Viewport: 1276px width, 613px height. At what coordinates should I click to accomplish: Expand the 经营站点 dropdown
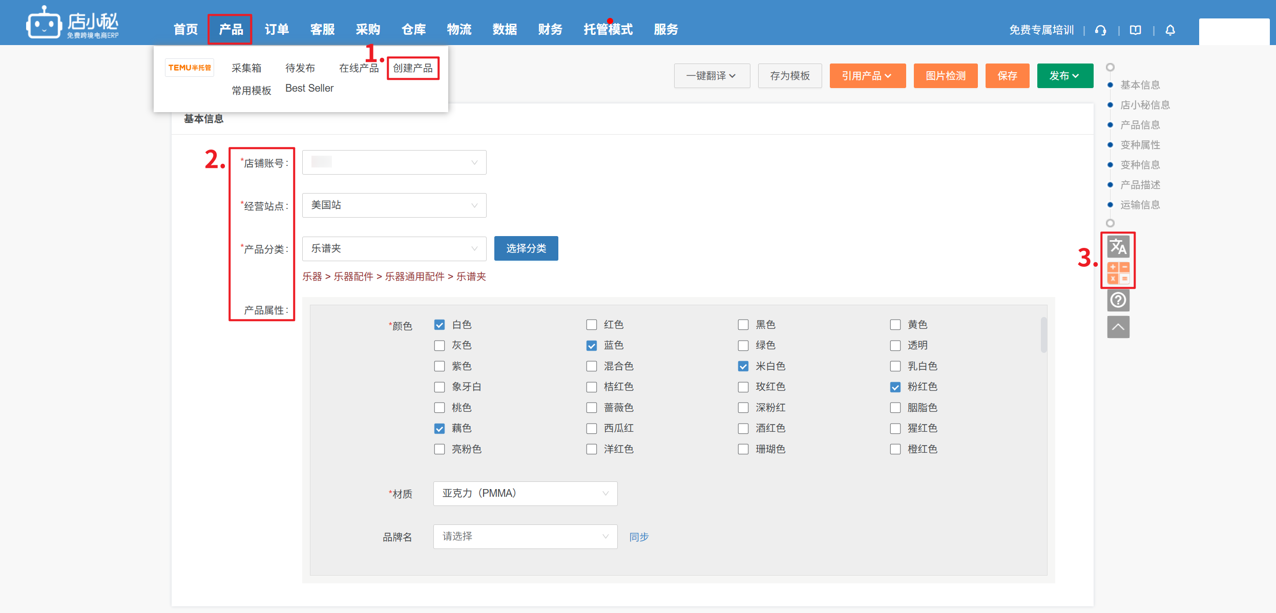pos(394,205)
